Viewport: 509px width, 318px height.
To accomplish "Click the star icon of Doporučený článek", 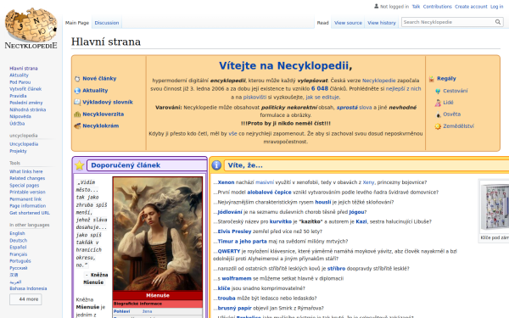I will [x=79, y=165].
